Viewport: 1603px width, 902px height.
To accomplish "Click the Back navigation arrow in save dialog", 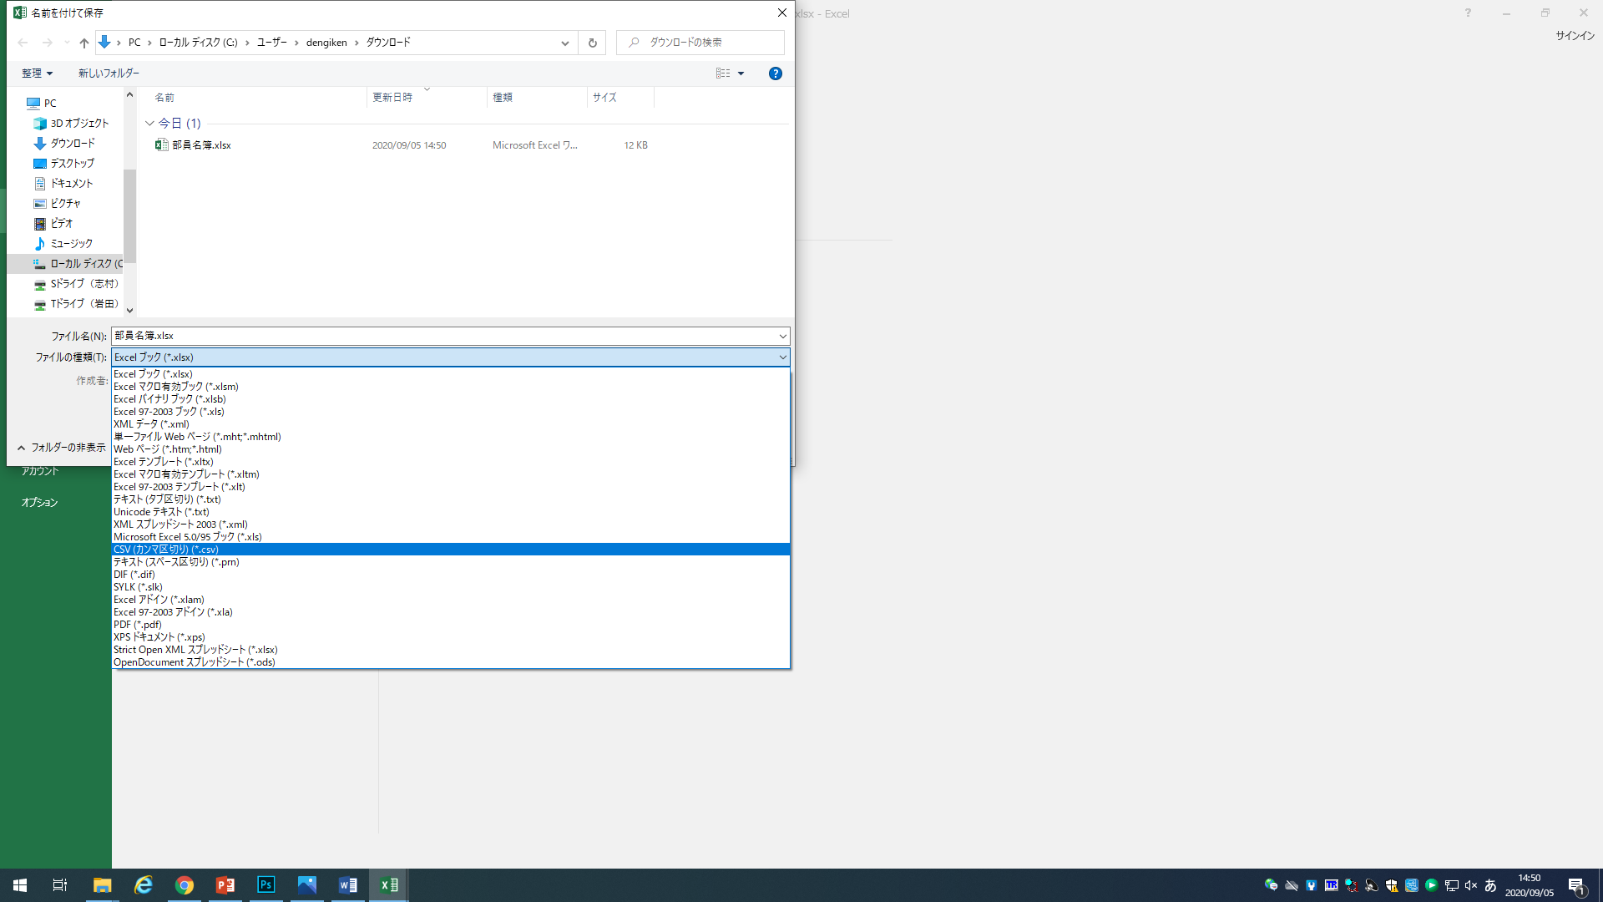I will pyautogui.click(x=23, y=43).
